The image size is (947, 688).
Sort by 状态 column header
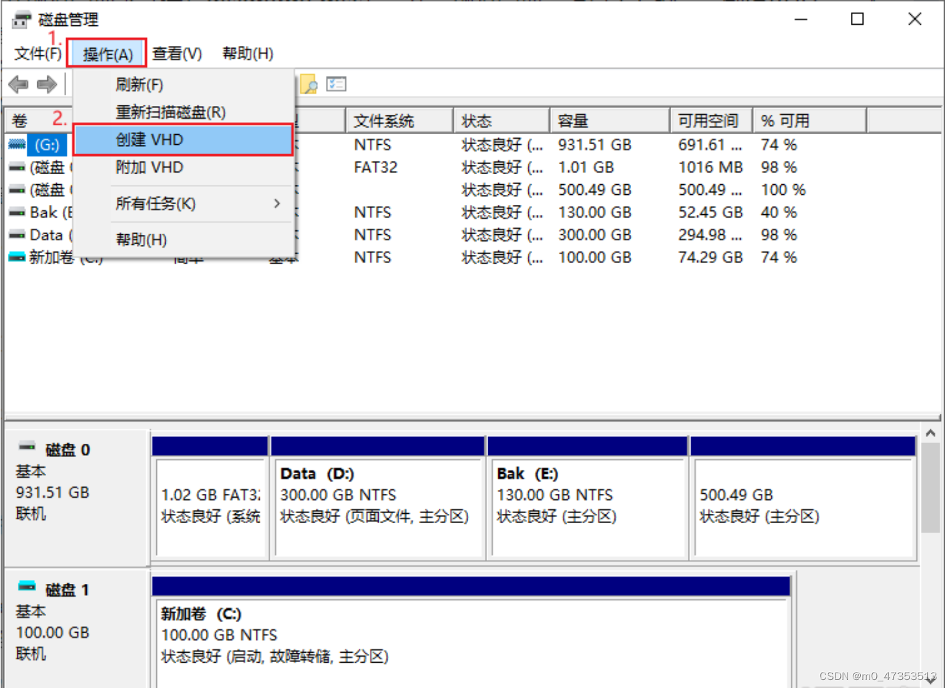(x=502, y=121)
